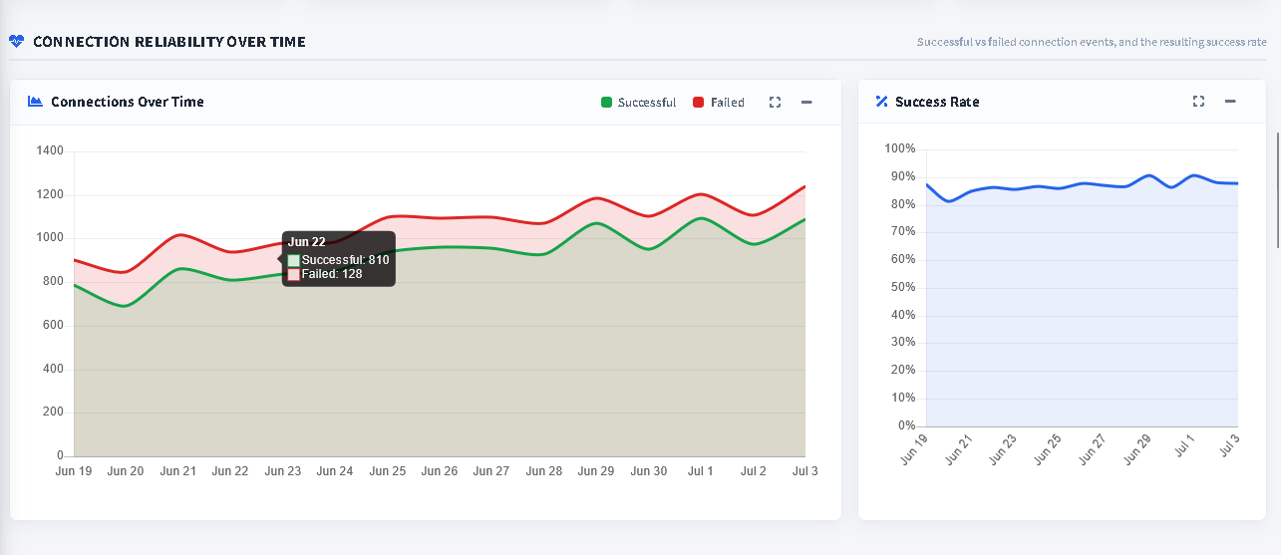
Task: Click rotated Jun 25 label on Success Rate chart
Action: click(x=1048, y=450)
